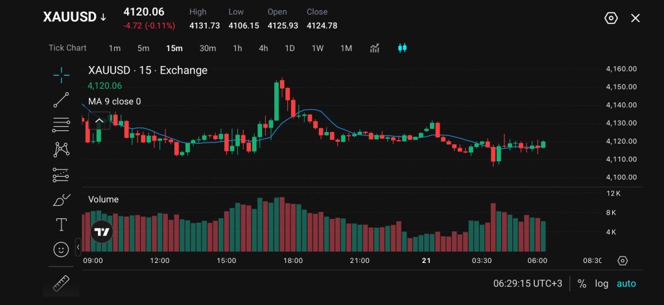Toggle log scale mode
The image size is (664, 305).
tap(601, 284)
